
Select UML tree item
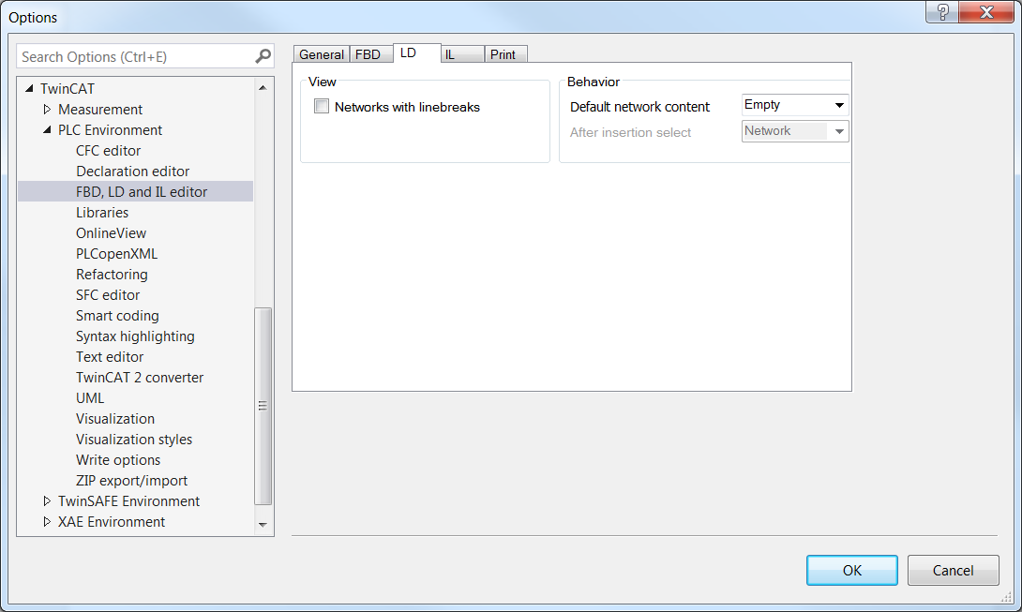click(x=90, y=398)
